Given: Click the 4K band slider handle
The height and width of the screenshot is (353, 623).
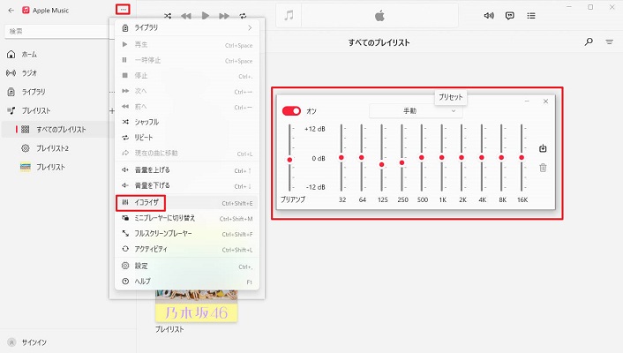Looking at the screenshot, I should pyautogui.click(x=482, y=157).
